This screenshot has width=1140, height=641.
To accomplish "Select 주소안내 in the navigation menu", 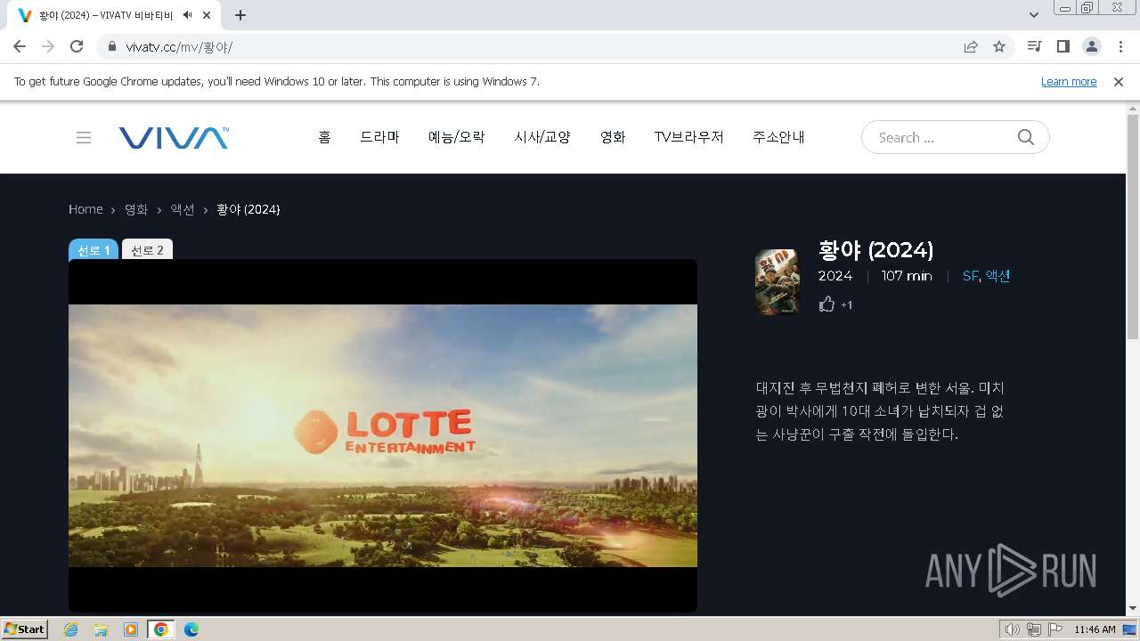I will (779, 137).
